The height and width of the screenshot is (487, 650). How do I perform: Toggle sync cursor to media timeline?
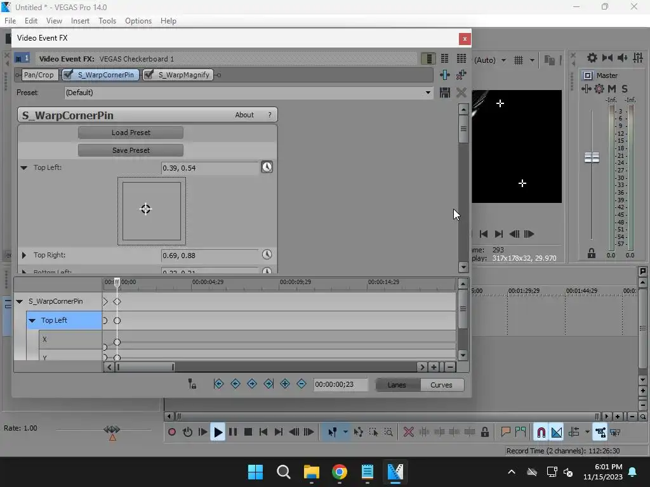pyautogui.click(x=192, y=384)
